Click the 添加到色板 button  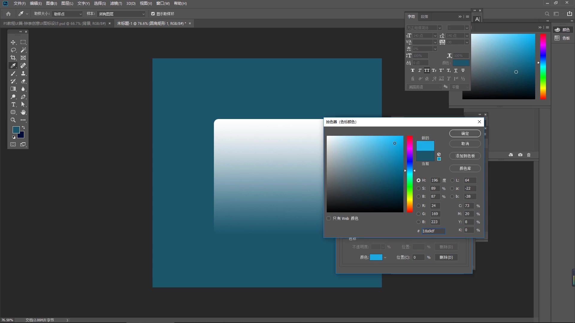pyautogui.click(x=465, y=156)
